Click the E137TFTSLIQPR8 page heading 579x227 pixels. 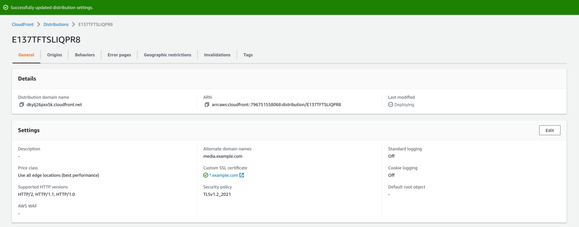click(46, 40)
